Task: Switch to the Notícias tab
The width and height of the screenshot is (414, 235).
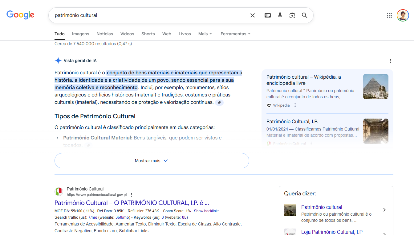Action: click(105, 34)
